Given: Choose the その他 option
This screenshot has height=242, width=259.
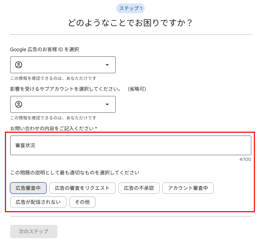Looking at the screenshot, I should pyautogui.click(x=82, y=202).
